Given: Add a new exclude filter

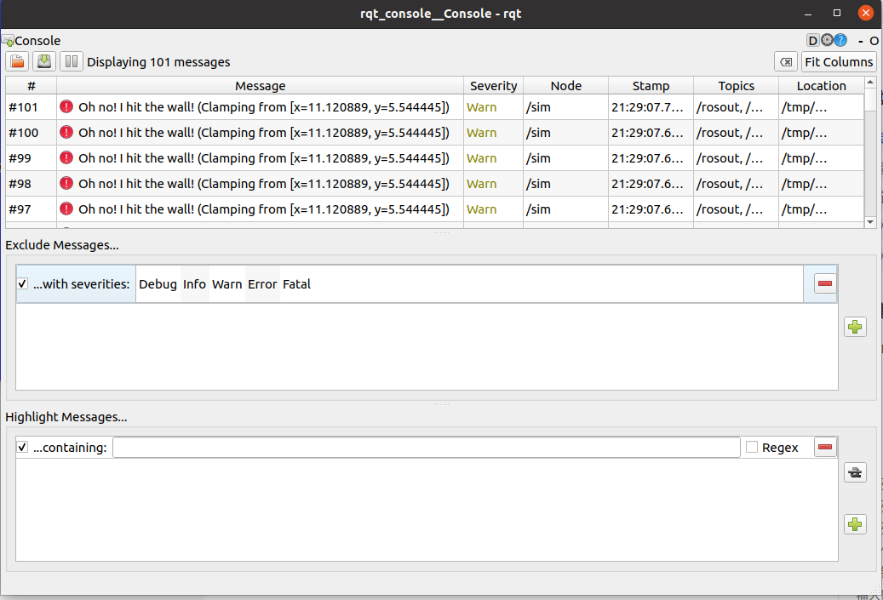Looking at the screenshot, I should (855, 327).
